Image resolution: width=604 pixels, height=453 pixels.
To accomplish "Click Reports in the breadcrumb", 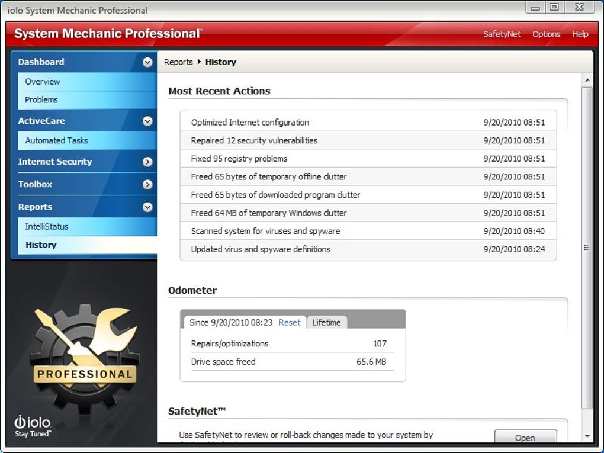I will [x=178, y=62].
